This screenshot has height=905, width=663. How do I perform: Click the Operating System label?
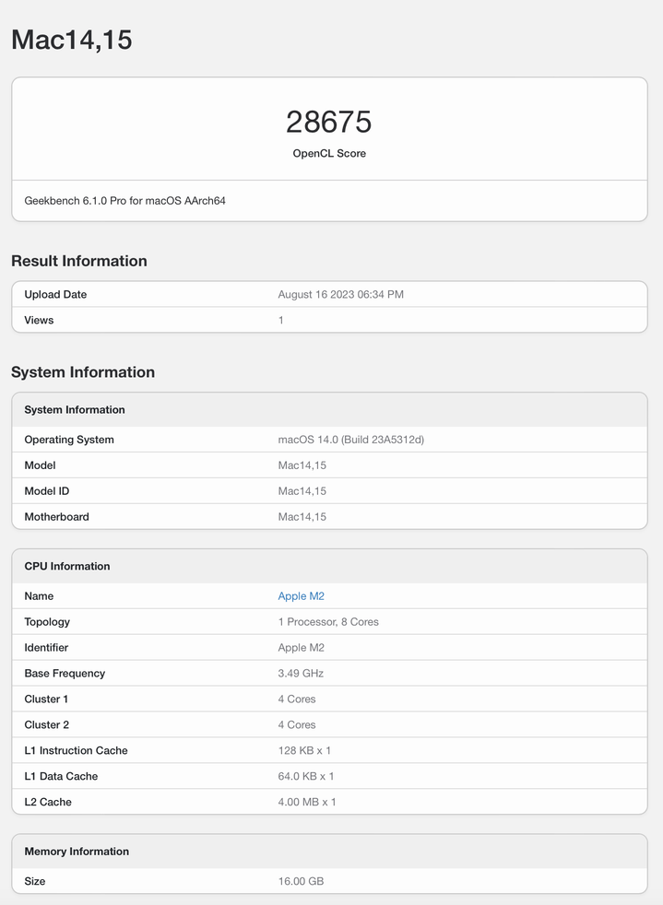click(x=69, y=440)
